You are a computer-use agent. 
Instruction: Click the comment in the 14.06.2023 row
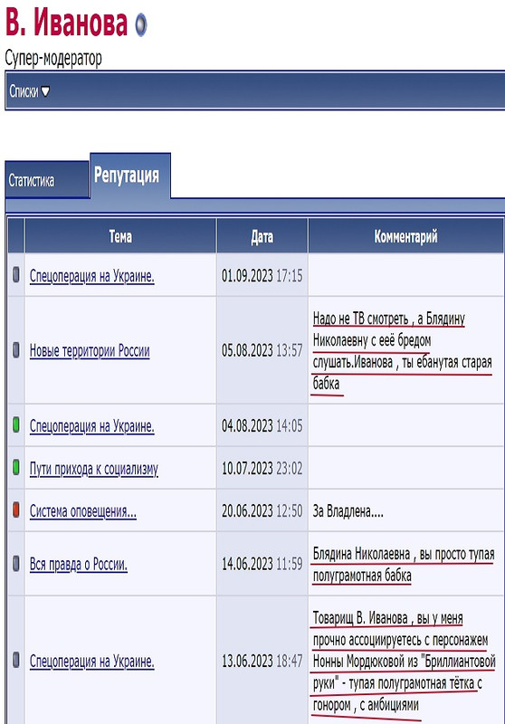pos(404,565)
